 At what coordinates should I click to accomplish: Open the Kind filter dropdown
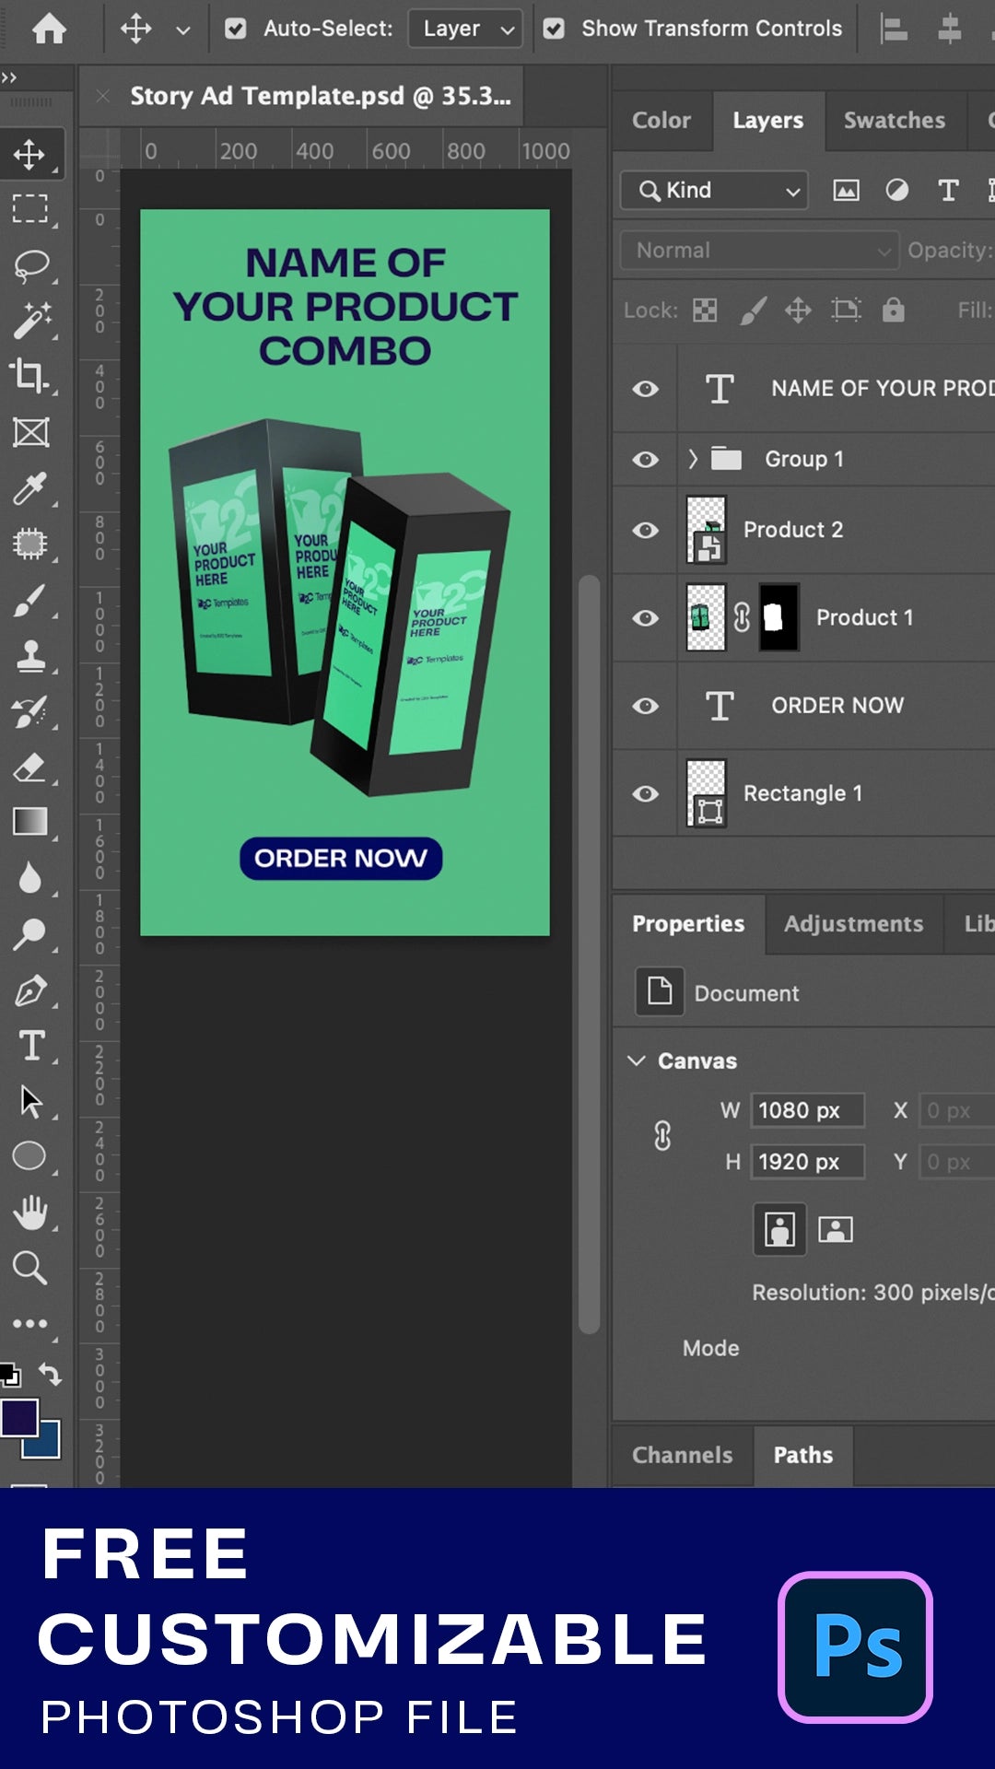pos(714,191)
